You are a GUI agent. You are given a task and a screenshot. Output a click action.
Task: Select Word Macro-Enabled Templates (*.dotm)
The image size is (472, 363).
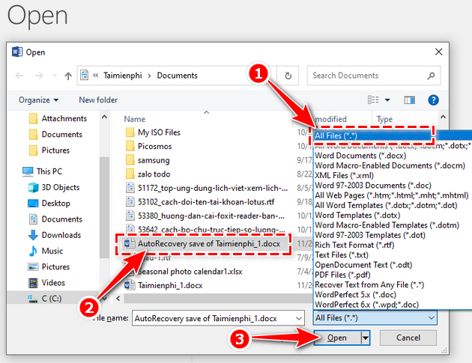point(393,225)
